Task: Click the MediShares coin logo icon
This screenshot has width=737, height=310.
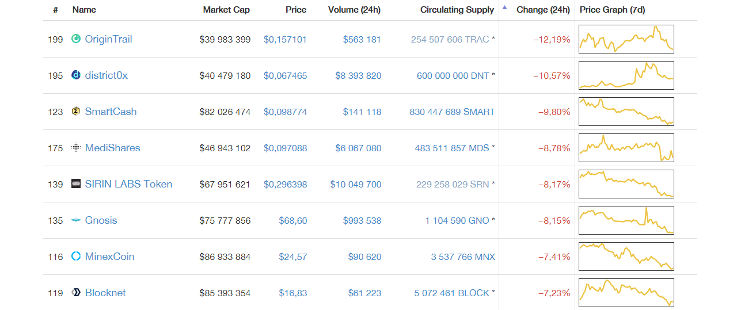Action: click(75, 148)
